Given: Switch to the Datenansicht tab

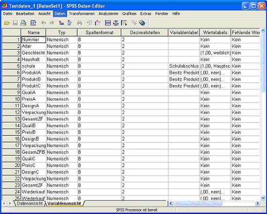Looking at the screenshot, I should point(30,203).
